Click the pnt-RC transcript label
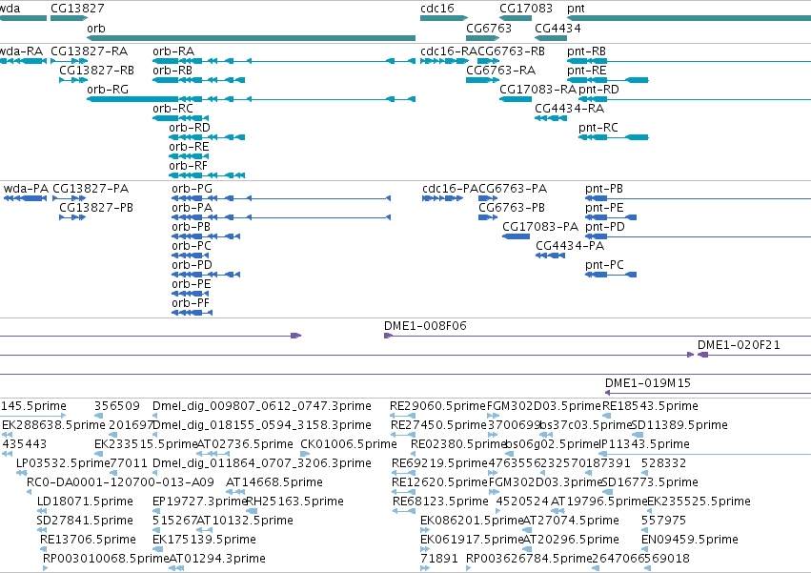This screenshot has width=811, height=573. pos(598,128)
